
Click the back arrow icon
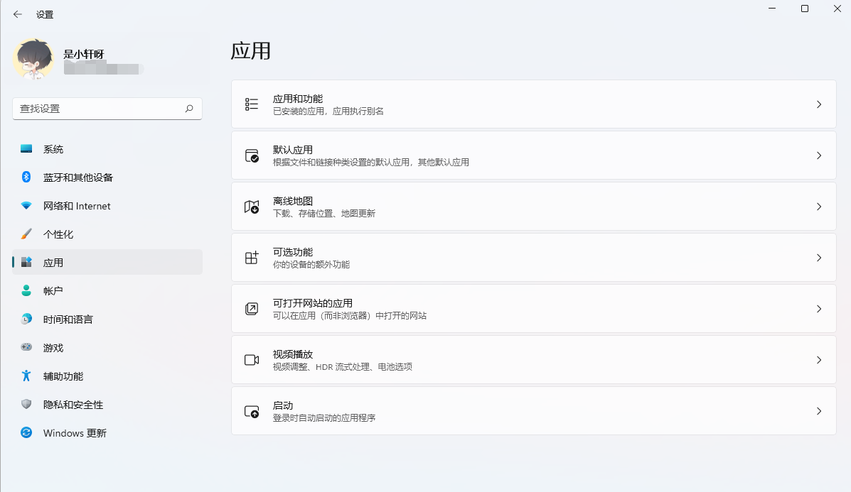[x=17, y=15]
